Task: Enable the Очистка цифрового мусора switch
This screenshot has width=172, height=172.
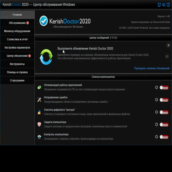Action: pyautogui.click(x=164, y=112)
